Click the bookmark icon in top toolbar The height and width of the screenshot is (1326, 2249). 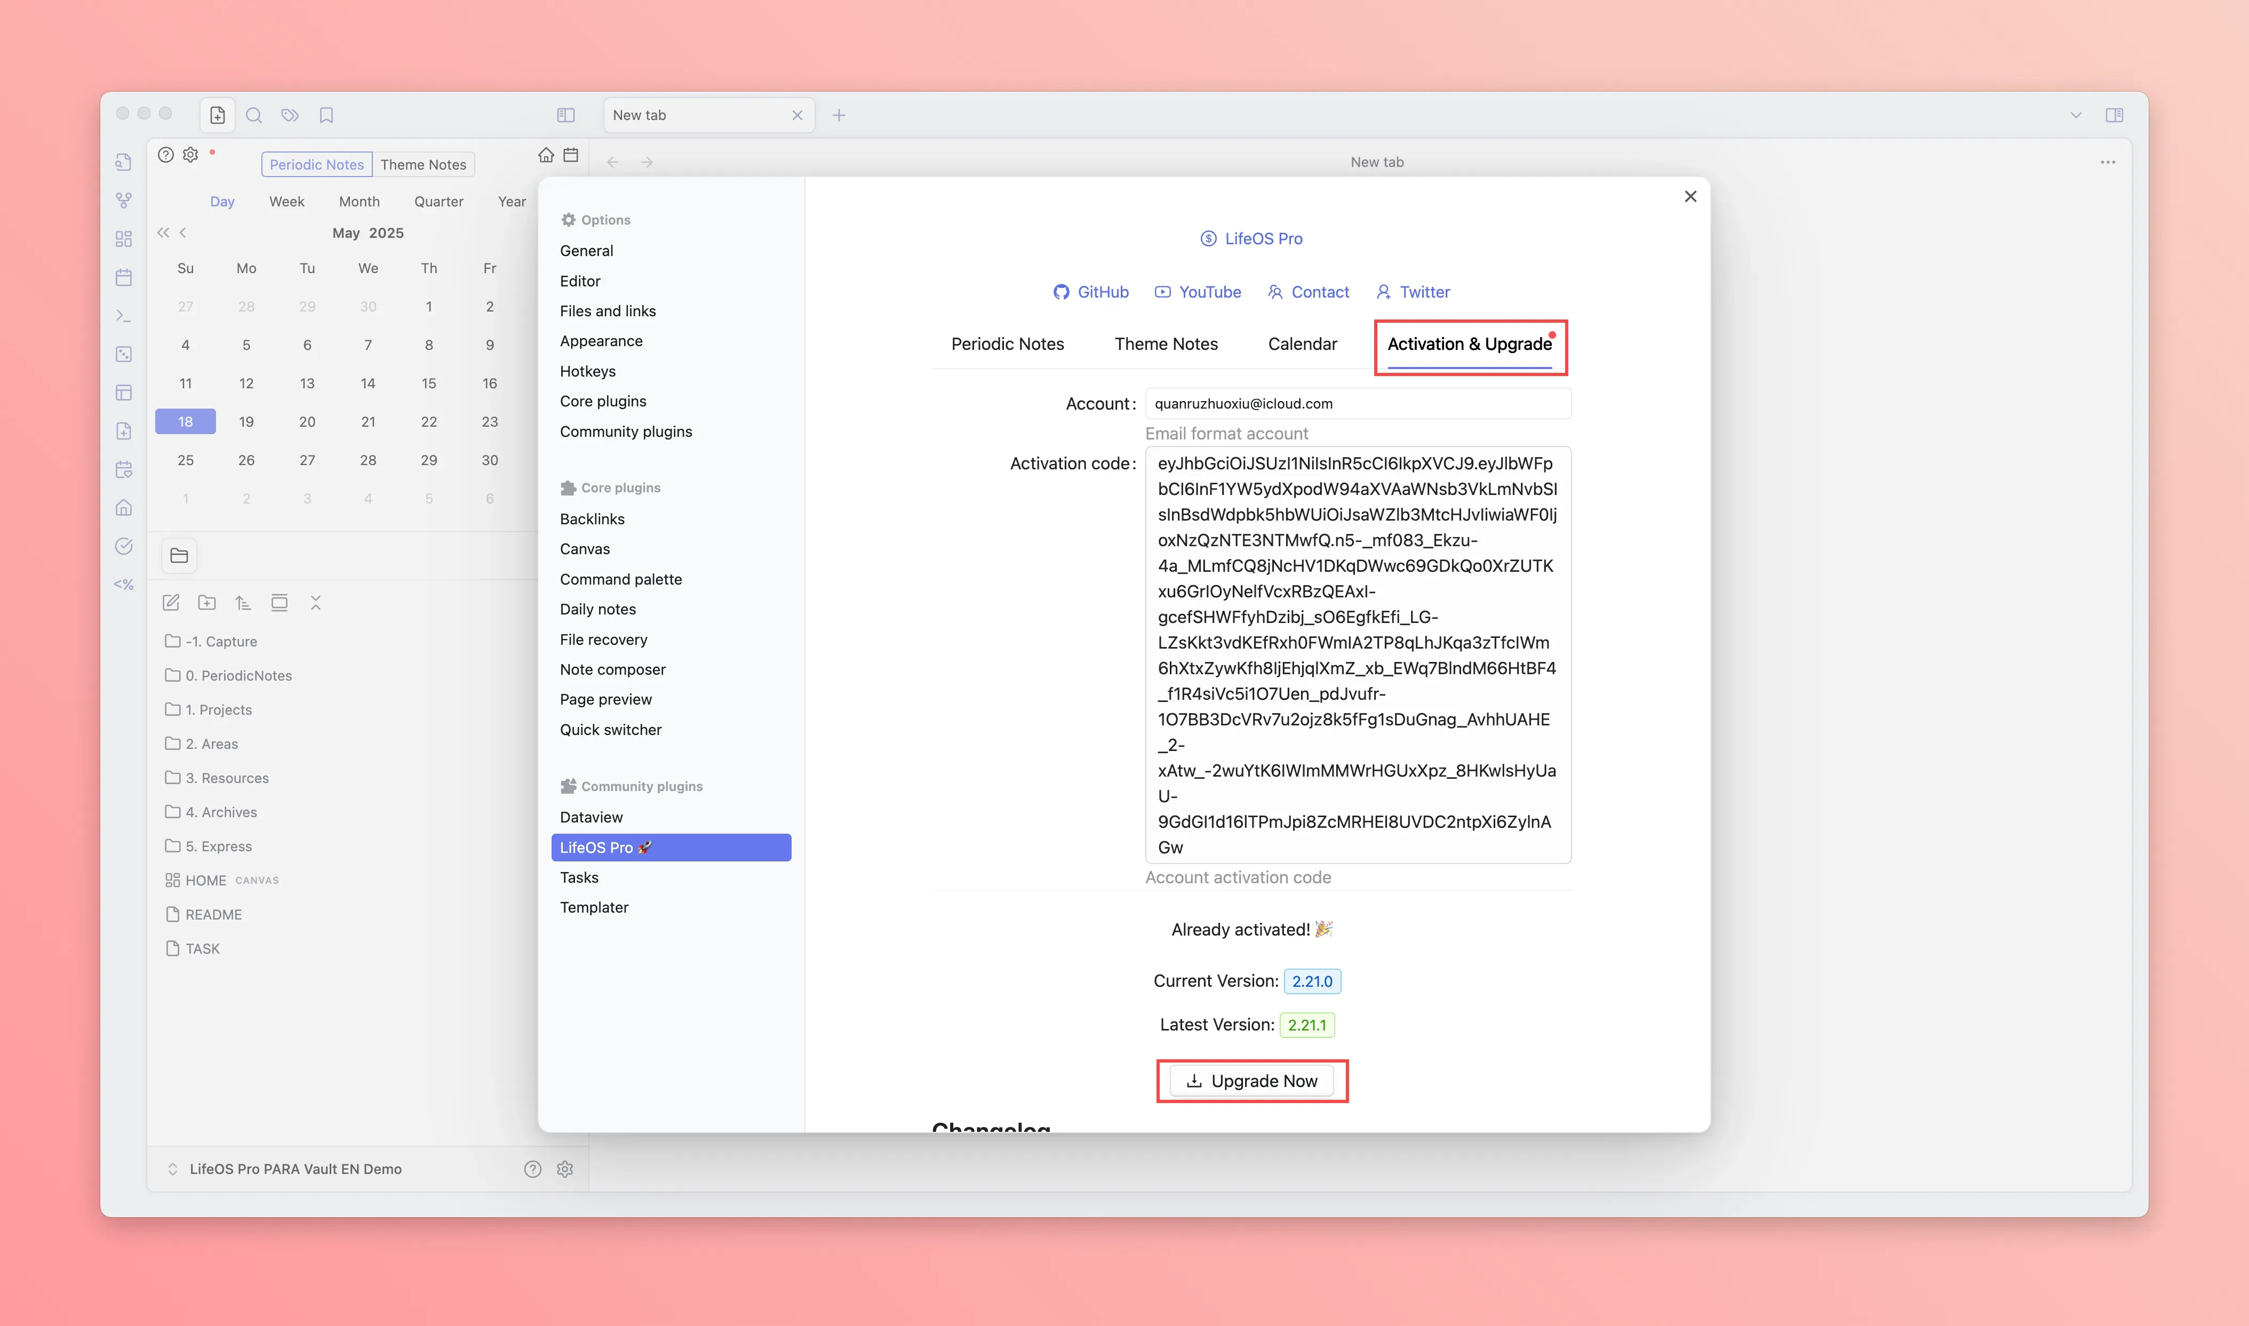click(326, 115)
